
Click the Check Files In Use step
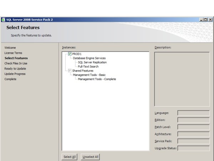point(16,63)
